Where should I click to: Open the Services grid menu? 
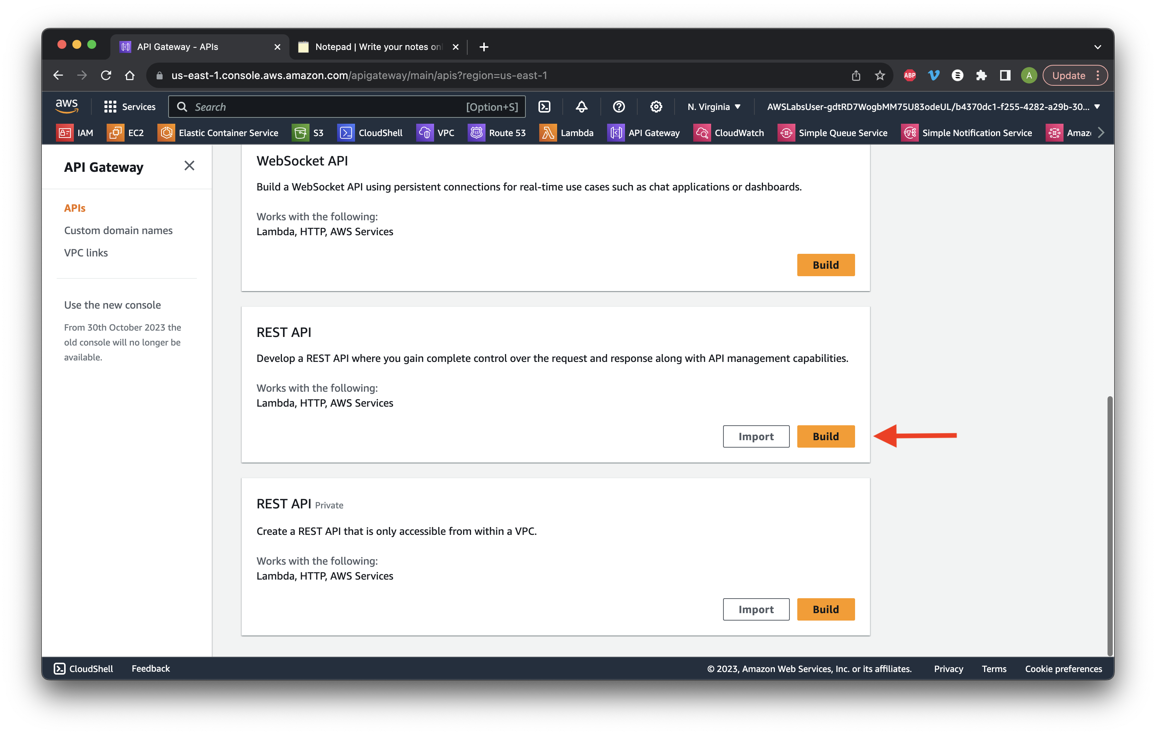click(x=130, y=107)
